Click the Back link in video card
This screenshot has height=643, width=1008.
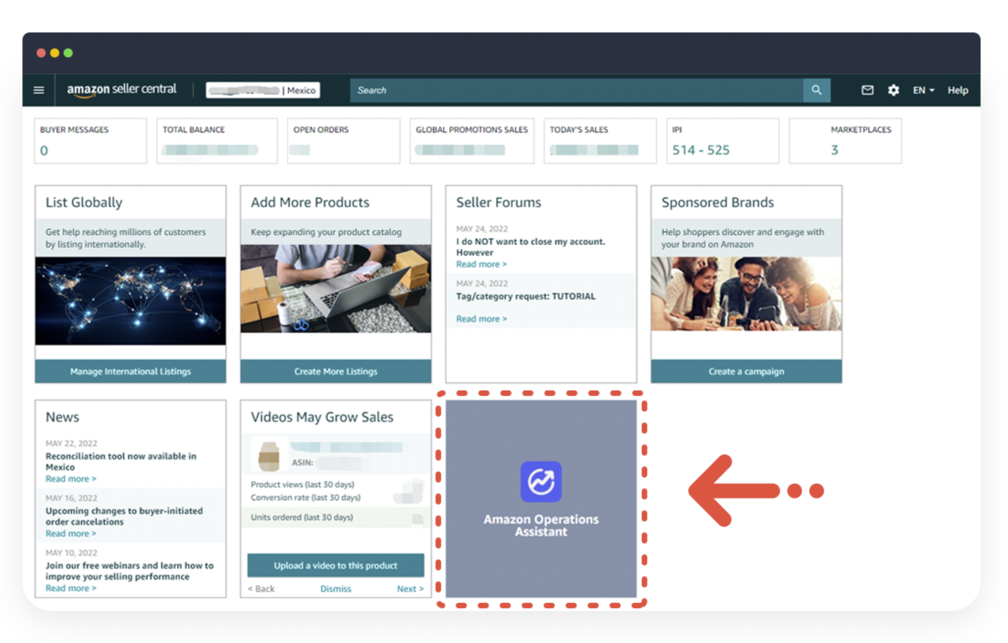pyautogui.click(x=261, y=589)
